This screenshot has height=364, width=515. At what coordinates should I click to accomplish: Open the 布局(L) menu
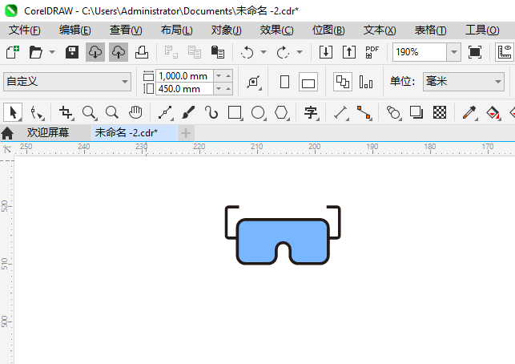point(177,30)
